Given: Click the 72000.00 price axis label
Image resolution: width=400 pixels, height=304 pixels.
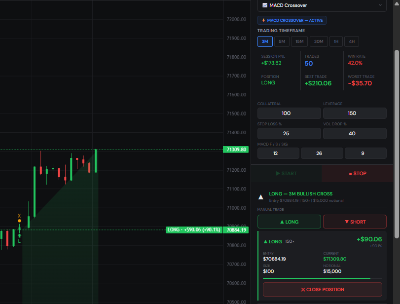Looking at the screenshot, I should click(x=236, y=19).
